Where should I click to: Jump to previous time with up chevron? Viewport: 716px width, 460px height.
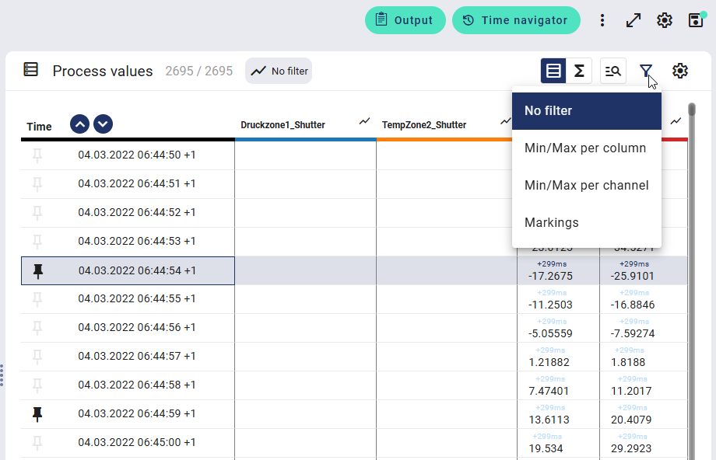[x=79, y=124]
